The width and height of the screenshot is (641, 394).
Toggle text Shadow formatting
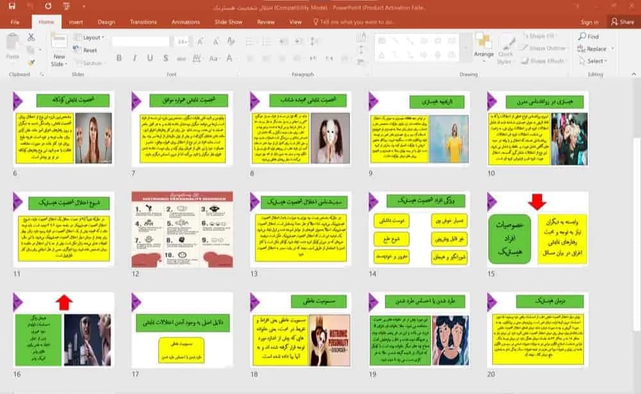click(165, 58)
